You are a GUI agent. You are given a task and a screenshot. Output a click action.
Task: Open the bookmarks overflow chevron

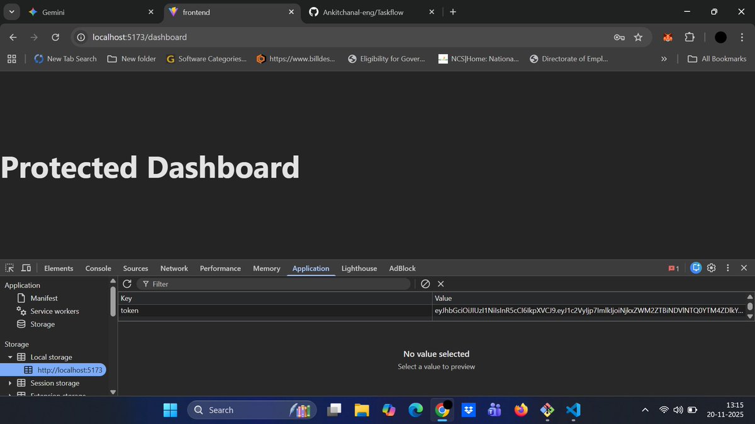[x=664, y=58]
